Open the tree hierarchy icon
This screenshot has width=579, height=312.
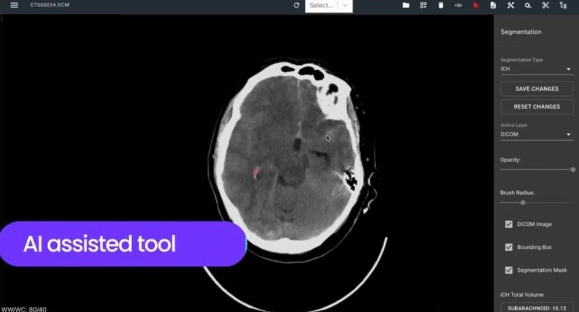[563, 5]
